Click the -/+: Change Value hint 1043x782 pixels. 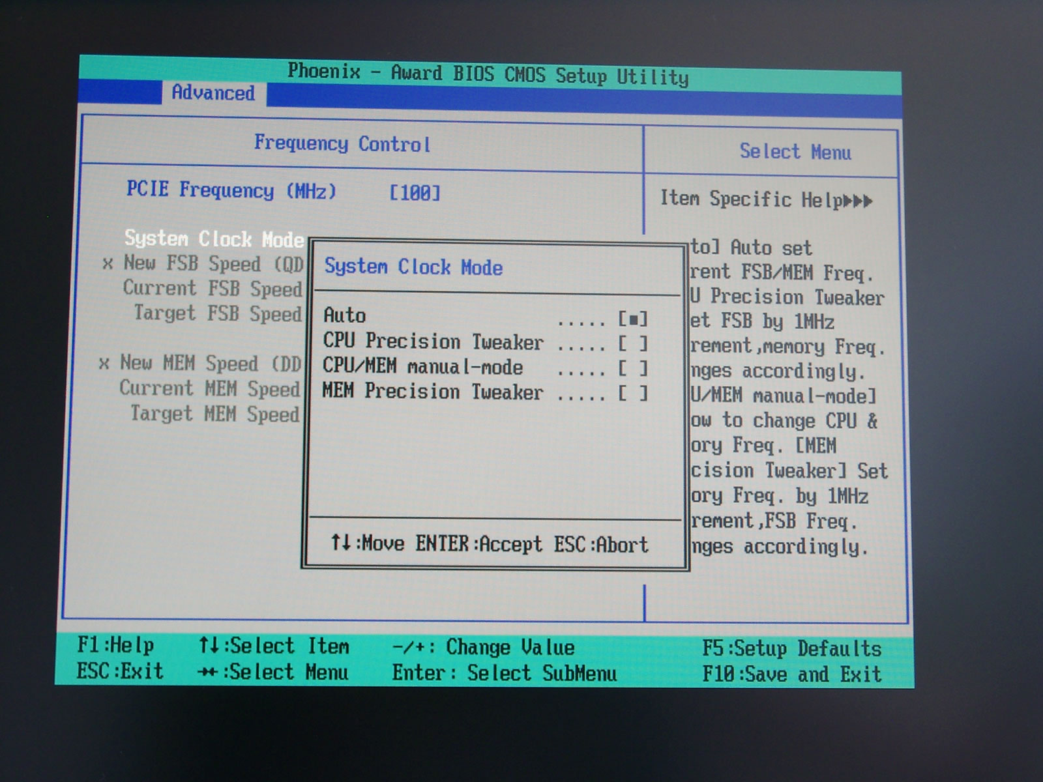pos(484,648)
